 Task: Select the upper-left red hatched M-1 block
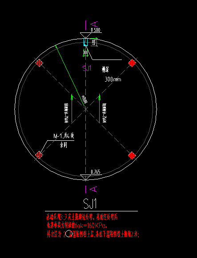(x=39, y=63)
